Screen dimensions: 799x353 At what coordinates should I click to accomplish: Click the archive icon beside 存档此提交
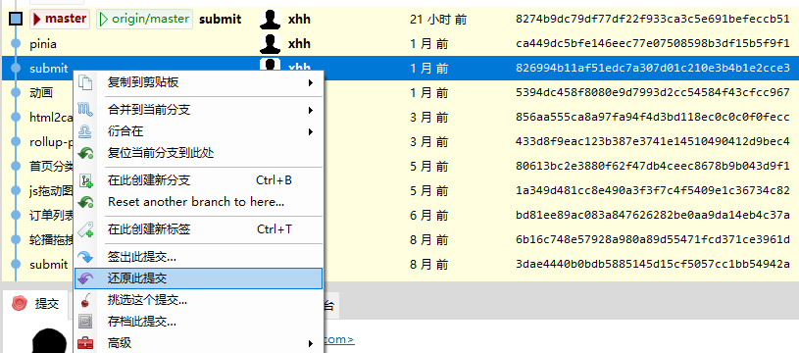pyautogui.click(x=85, y=322)
